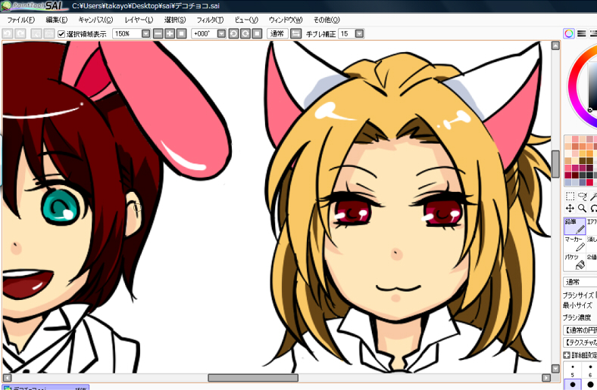This screenshot has width=597, height=390.
Task: Click the canvas scroll left arrow
Action: coord(7,378)
